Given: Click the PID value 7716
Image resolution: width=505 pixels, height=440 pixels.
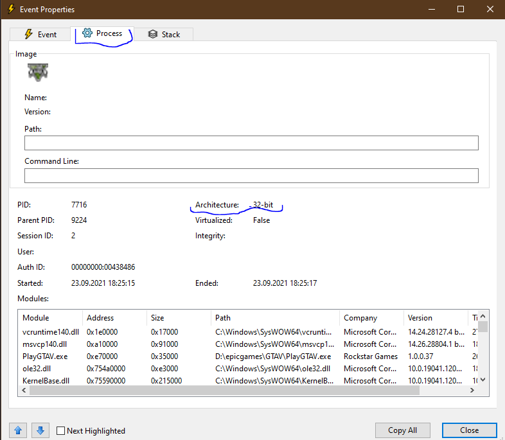Looking at the screenshot, I should pyautogui.click(x=79, y=205).
